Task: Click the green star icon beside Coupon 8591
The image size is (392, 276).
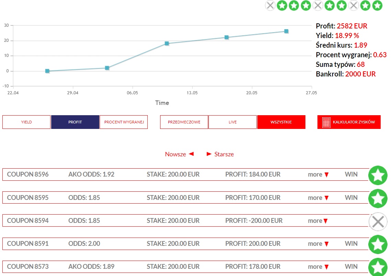Action: coord(378,244)
